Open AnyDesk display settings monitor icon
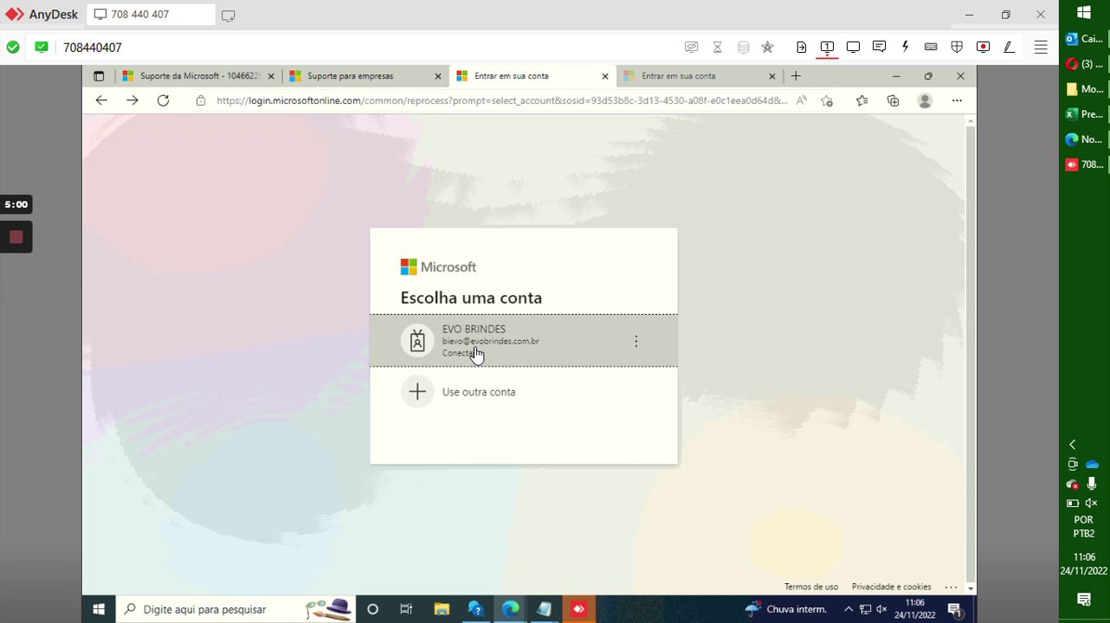Screen dimensions: 1110x623 (853, 48)
